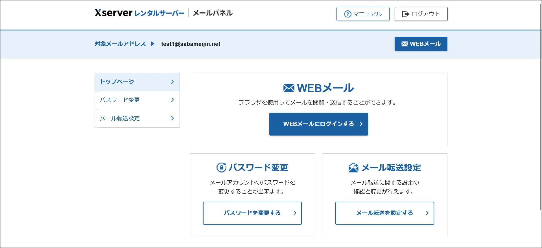
Task: Click the padlock icon beside パスワード変更 heading
Action: tap(221, 167)
